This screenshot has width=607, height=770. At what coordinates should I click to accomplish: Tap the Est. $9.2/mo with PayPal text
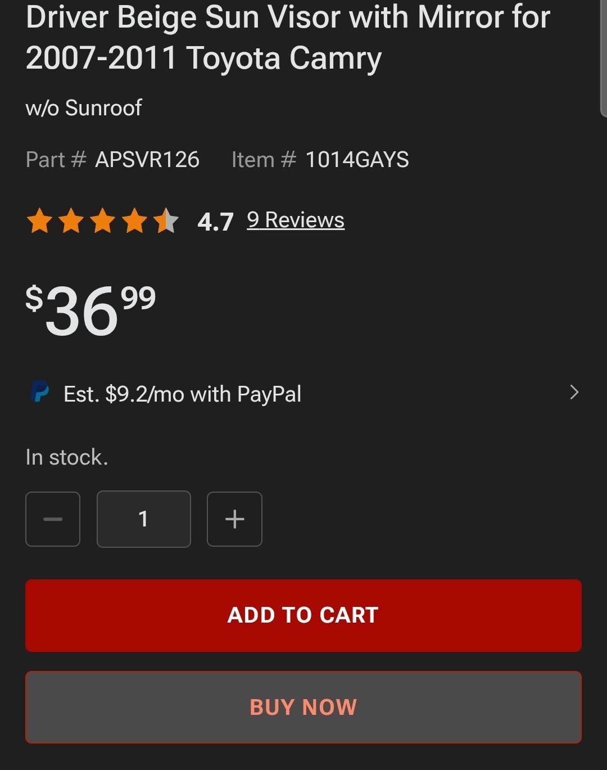tap(183, 394)
